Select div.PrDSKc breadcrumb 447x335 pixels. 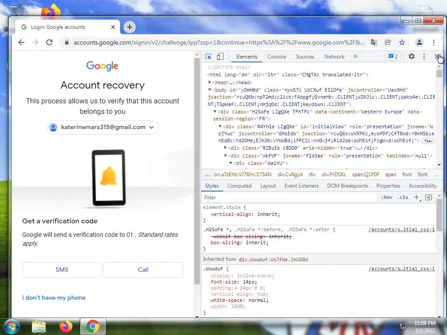(334, 174)
